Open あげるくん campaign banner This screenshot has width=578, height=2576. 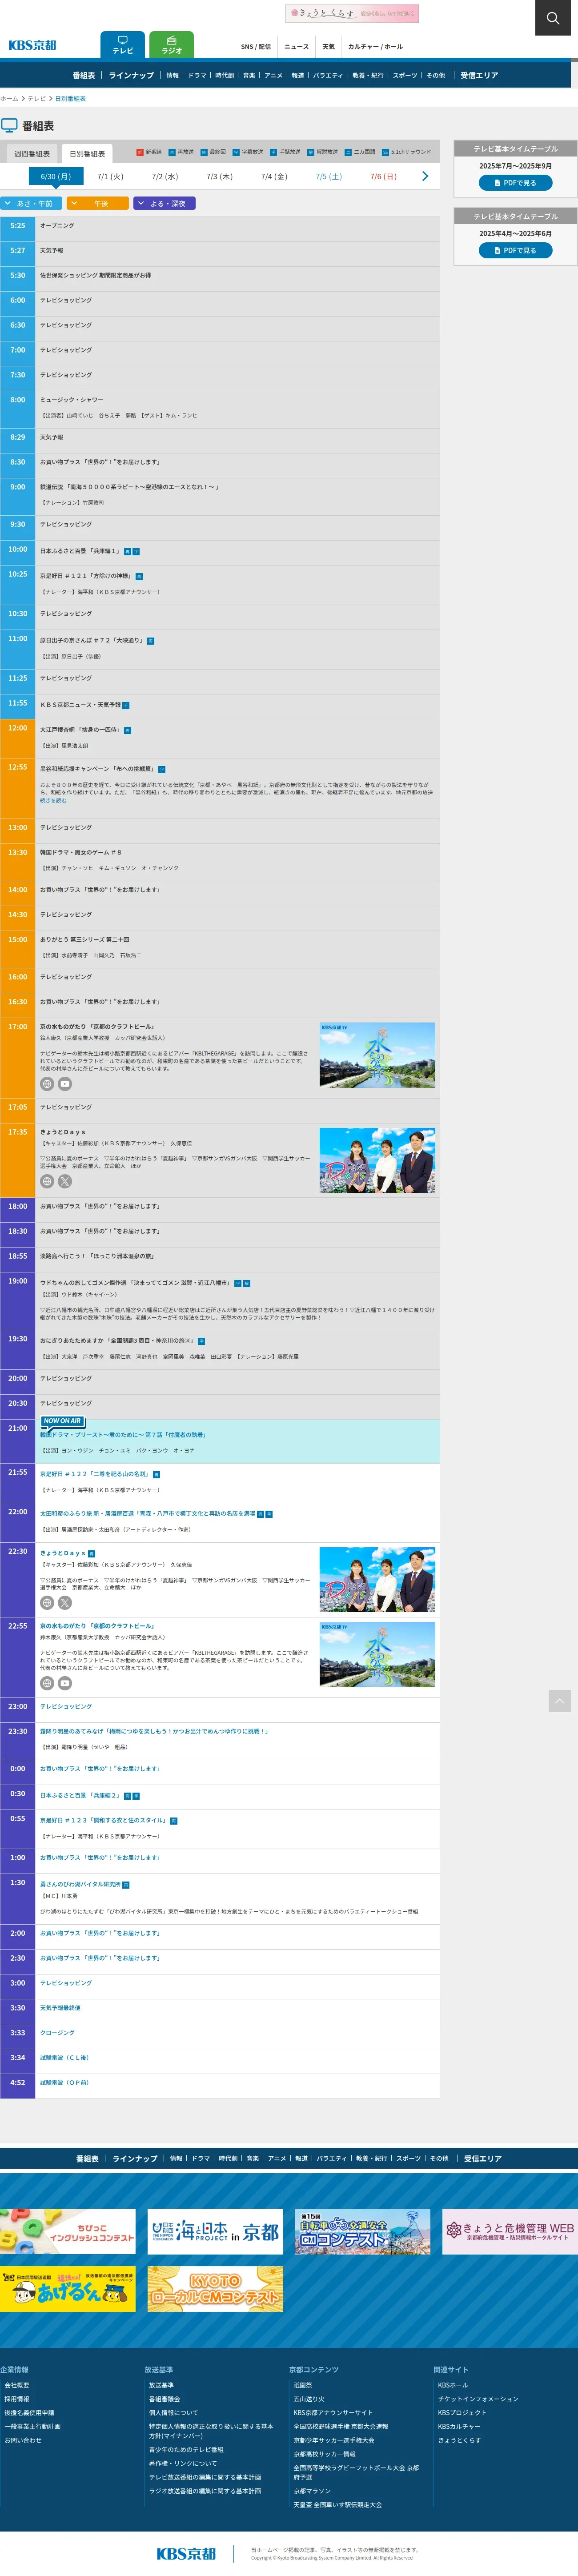point(67,2289)
